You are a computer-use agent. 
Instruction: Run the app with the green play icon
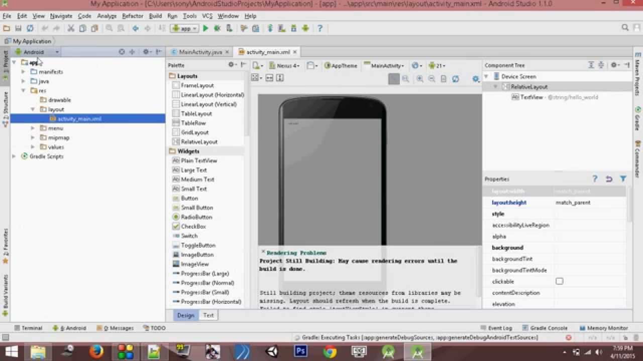pos(205,29)
